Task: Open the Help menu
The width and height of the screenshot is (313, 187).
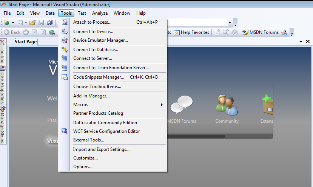Action: click(141, 13)
